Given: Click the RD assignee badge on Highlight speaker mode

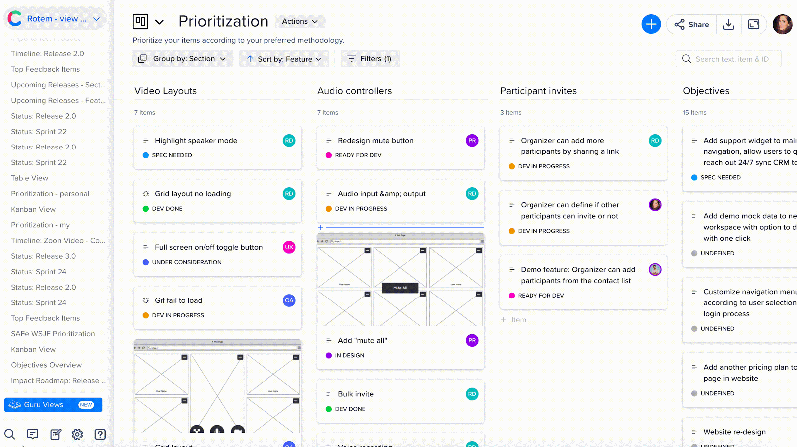Looking at the screenshot, I should pyautogui.click(x=289, y=141).
